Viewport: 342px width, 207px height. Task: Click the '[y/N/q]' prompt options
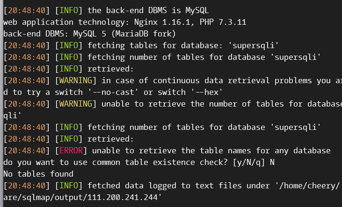point(248,162)
